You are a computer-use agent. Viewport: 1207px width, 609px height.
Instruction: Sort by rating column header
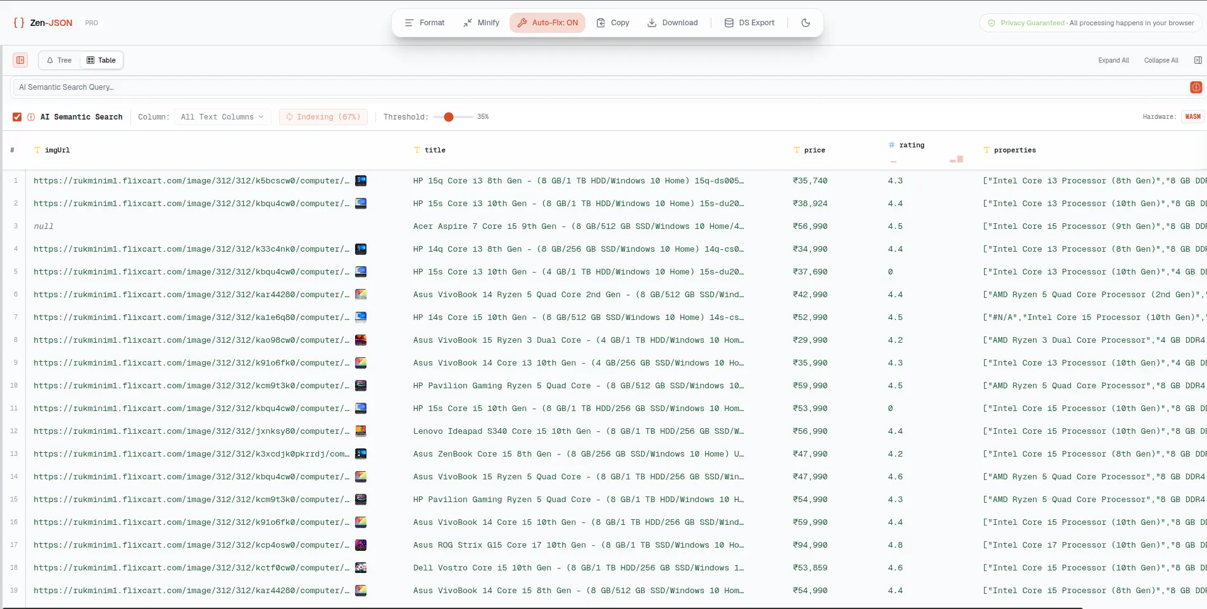click(x=911, y=145)
